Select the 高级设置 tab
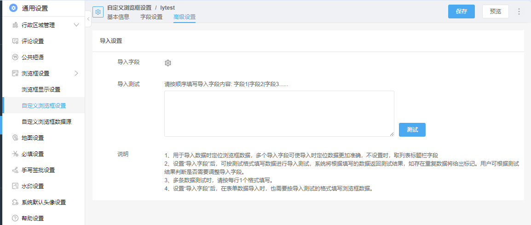This screenshot has height=225, width=531. pyautogui.click(x=184, y=17)
